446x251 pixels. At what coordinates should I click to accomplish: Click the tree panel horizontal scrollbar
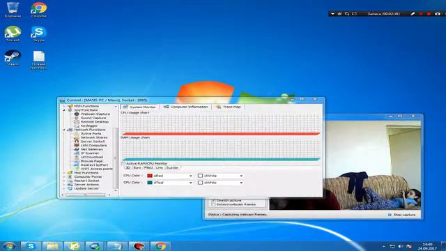[x=85, y=195]
